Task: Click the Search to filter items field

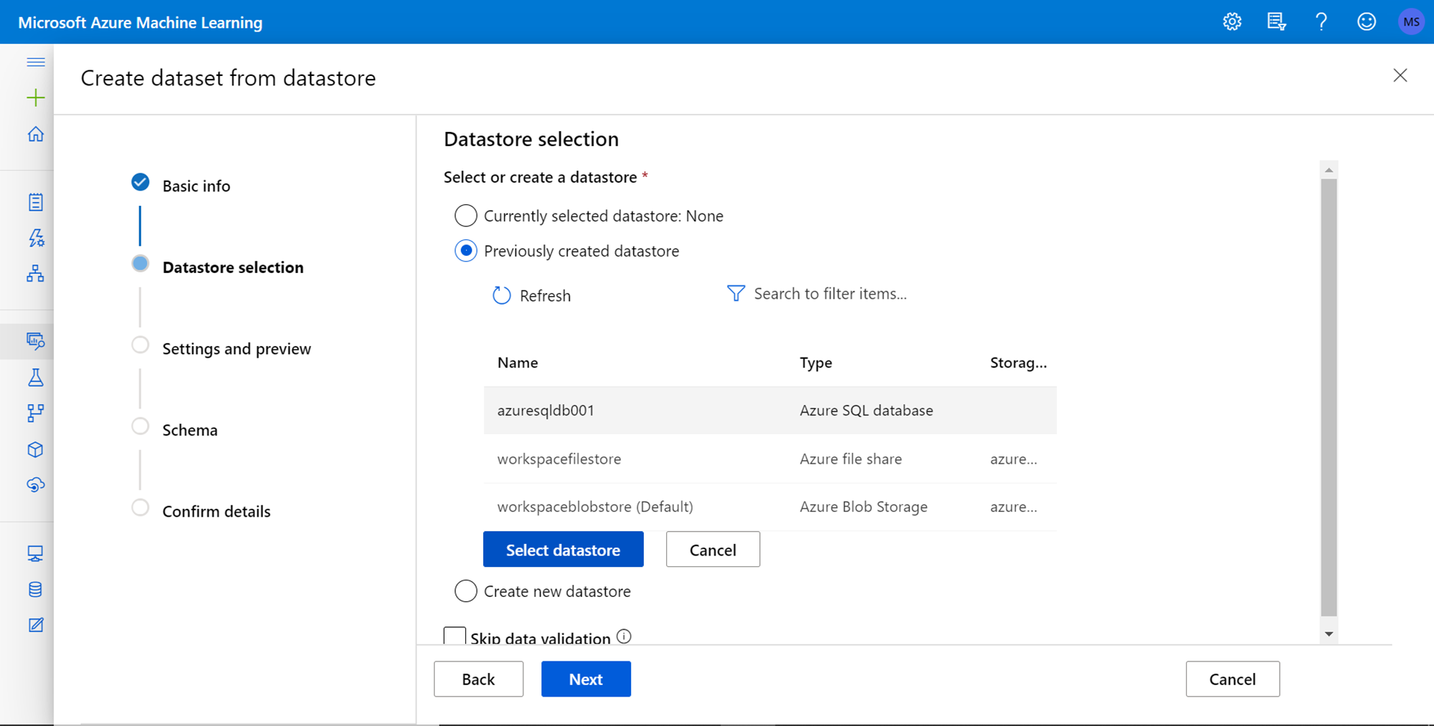Action: [830, 294]
